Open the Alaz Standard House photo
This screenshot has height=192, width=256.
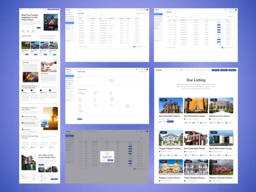(x=171, y=105)
